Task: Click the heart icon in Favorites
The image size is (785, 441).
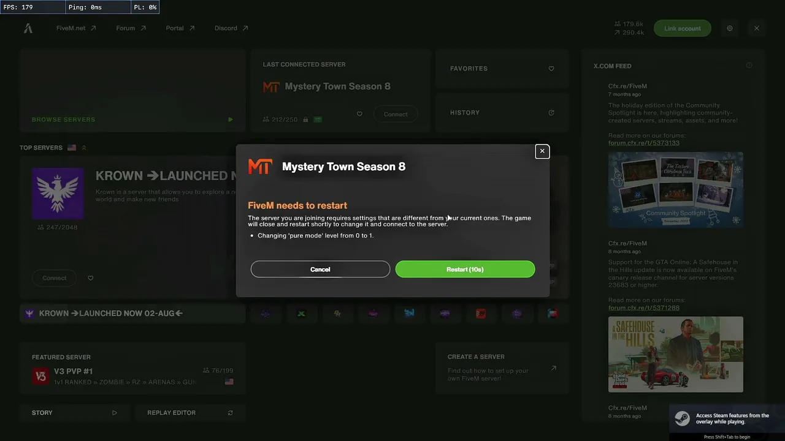Action: pyautogui.click(x=551, y=69)
